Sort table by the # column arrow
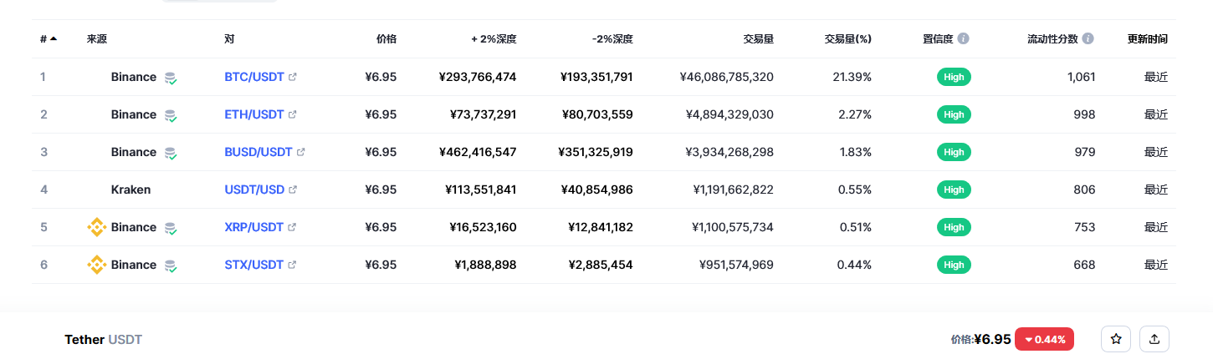Screen dimensions: 1213x359 point(54,38)
